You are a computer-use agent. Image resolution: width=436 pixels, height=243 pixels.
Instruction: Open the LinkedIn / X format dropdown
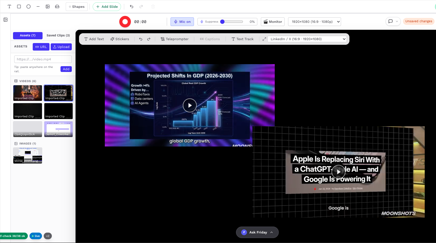coord(307,39)
